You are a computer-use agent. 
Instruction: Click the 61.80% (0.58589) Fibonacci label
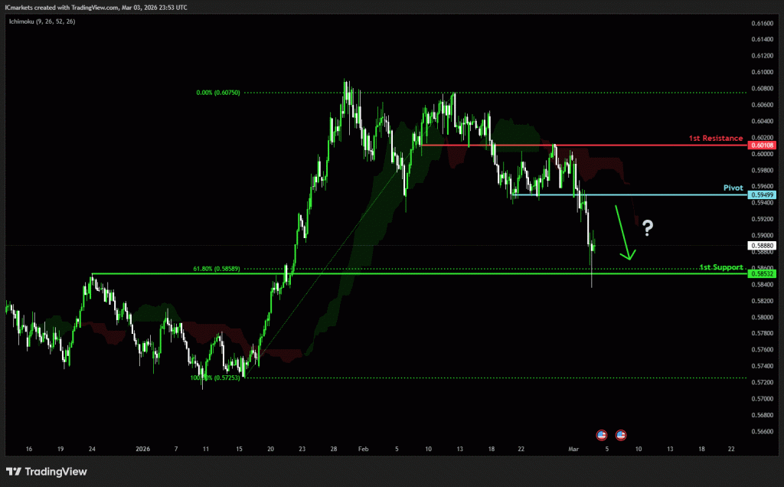(217, 269)
